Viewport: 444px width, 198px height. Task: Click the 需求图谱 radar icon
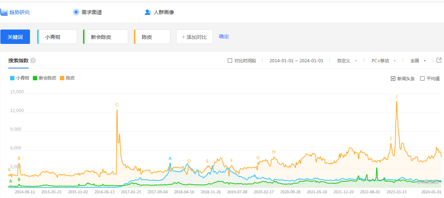pos(76,12)
